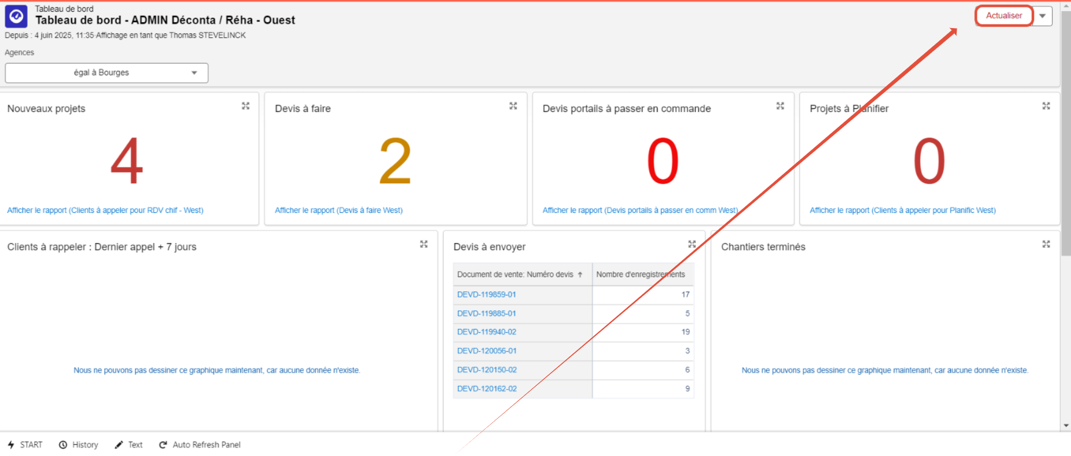Image resolution: width=1071 pixels, height=456 pixels.
Task: Click the History clock icon
Action: point(63,445)
